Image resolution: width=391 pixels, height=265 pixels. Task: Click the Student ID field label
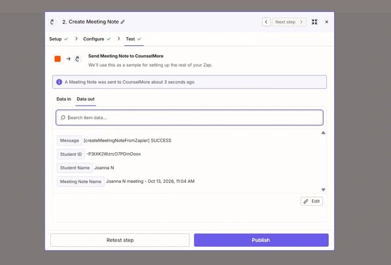pyautogui.click(x=71, y=154)
